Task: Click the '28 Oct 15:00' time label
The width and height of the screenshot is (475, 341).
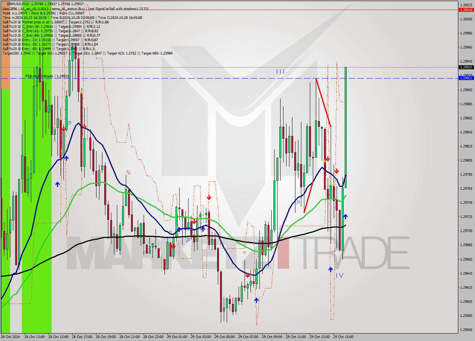Action: click(x=58, y=337)
